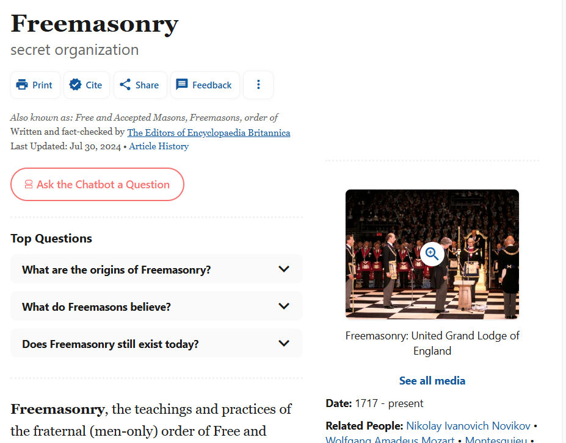Open the Article History link

pos(159,146)
